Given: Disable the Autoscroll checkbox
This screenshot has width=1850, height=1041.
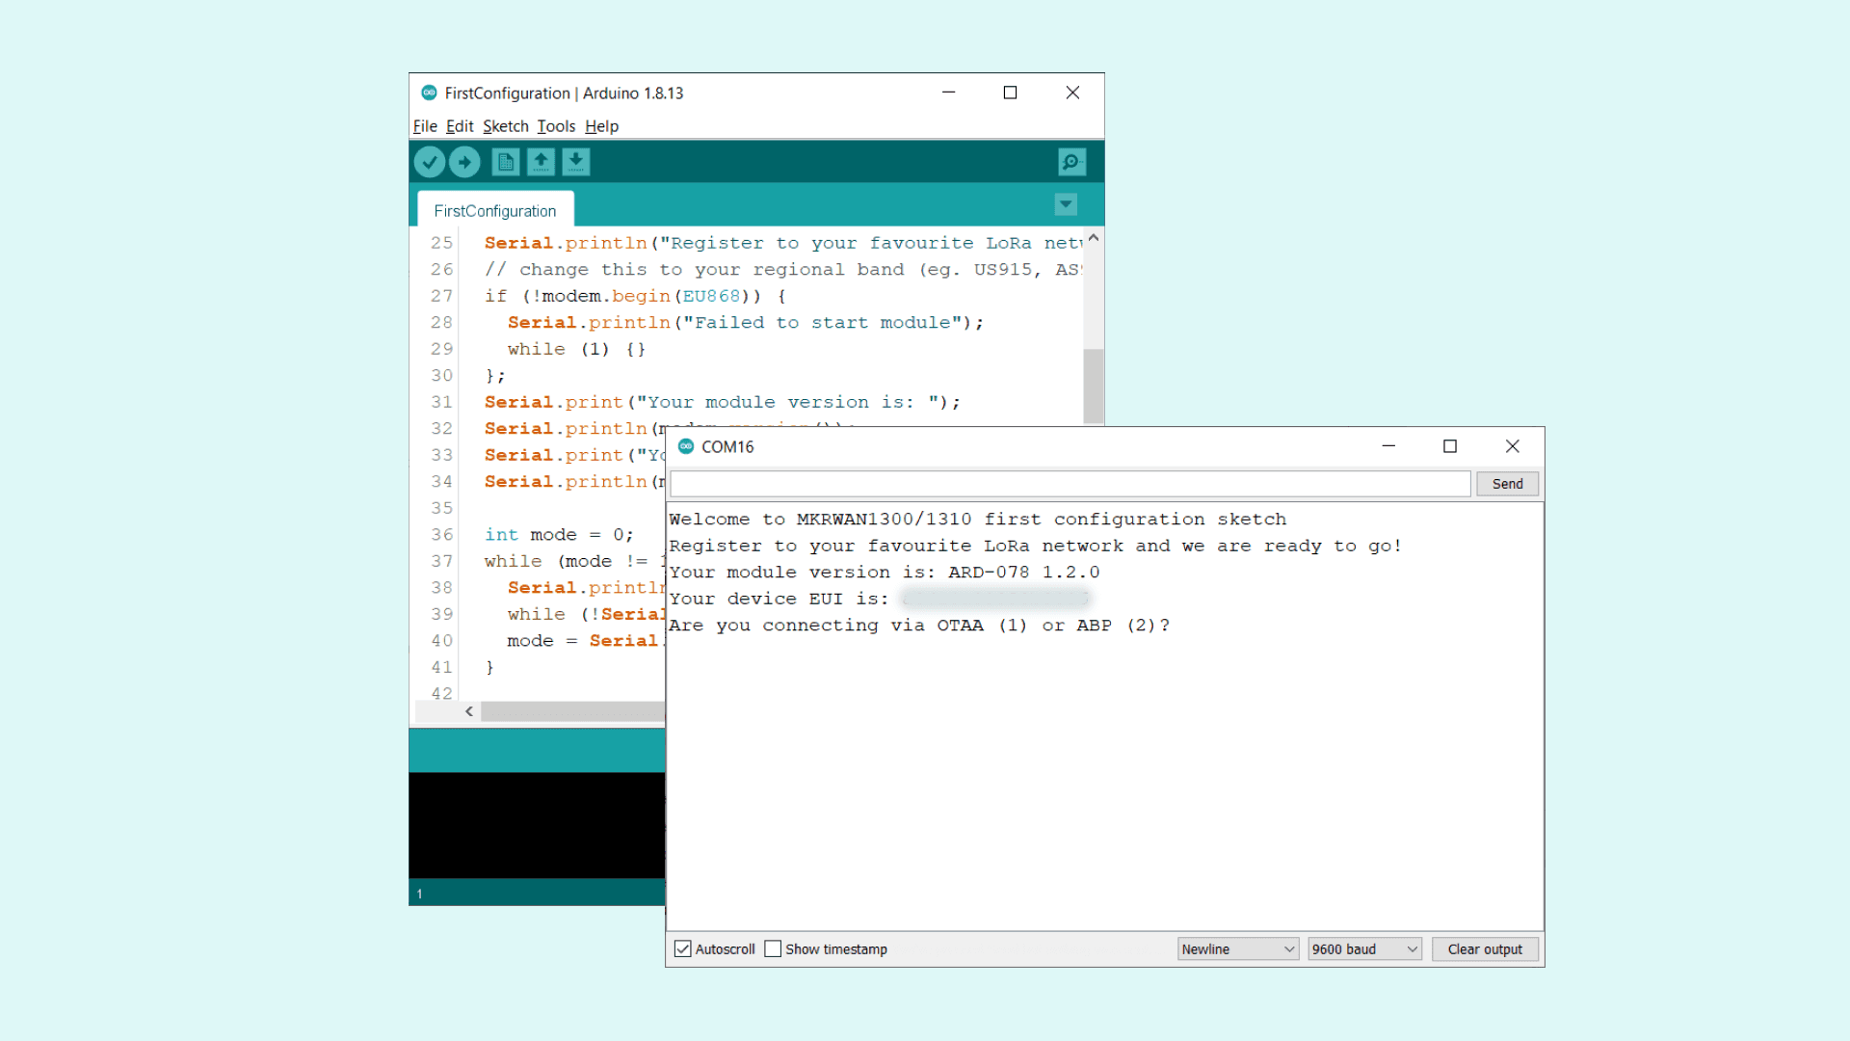Looking at the screenshot, I should click(x=683, y=949).
